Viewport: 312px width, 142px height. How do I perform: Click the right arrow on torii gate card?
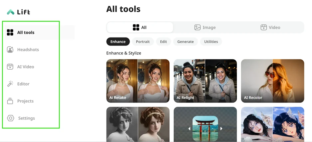[221, 129]
